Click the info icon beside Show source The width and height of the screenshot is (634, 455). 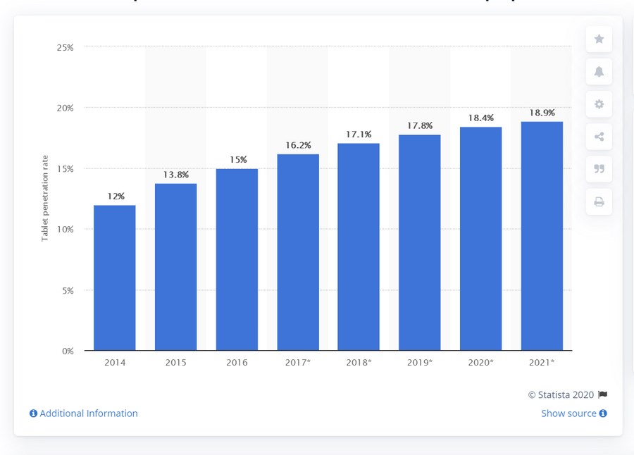[603, 413]
